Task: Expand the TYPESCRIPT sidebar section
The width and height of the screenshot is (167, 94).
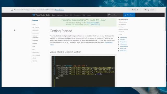Action: point(35,40)
